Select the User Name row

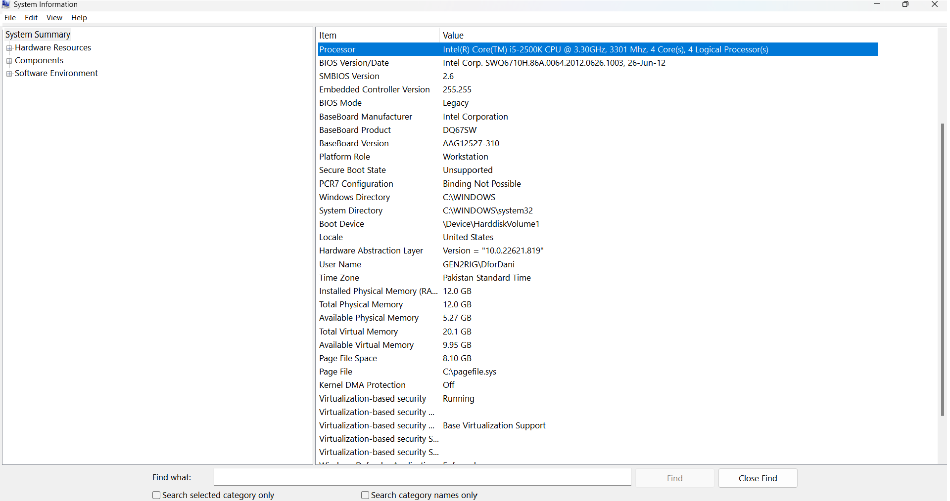pos(598,264)
